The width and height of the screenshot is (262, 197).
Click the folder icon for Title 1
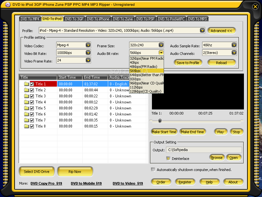click(x=26, y=84)
